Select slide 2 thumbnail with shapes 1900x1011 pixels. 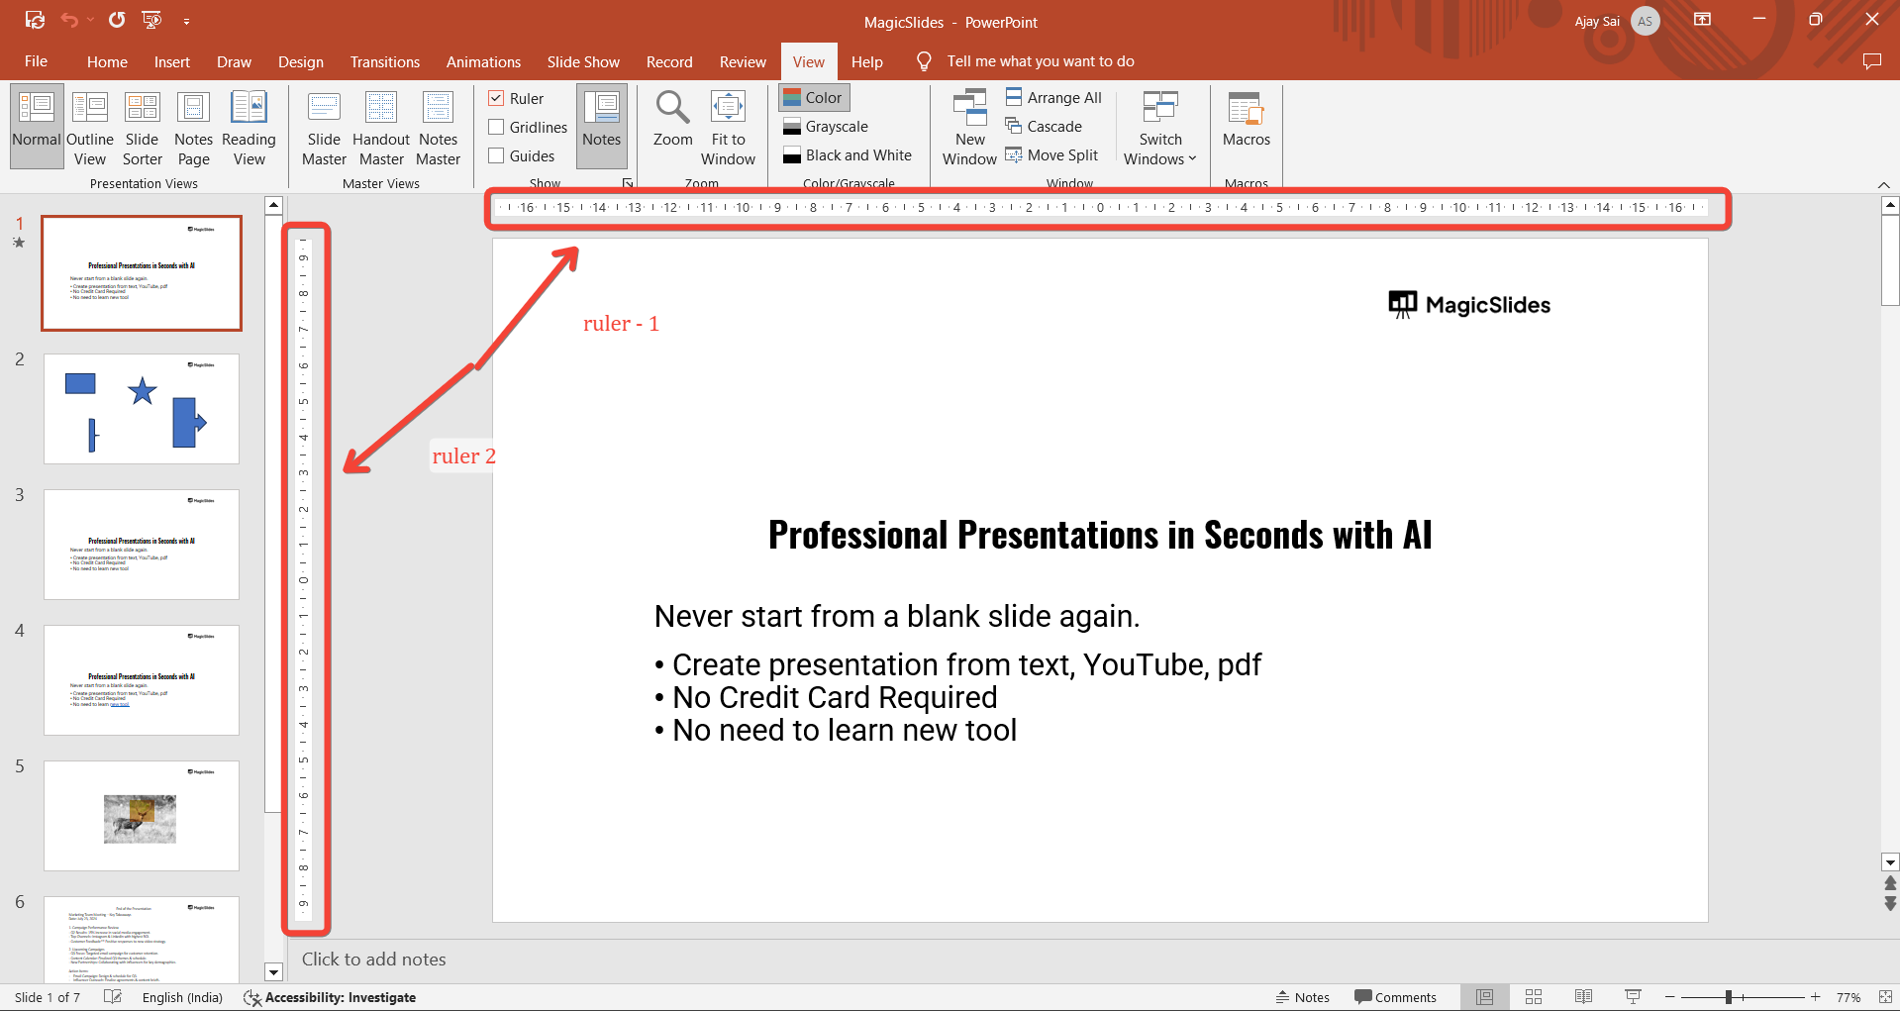click(x=142, y=408)
